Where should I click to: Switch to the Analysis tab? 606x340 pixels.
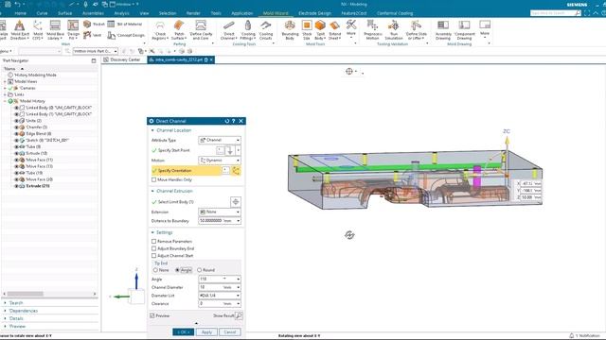coord(122,13)
